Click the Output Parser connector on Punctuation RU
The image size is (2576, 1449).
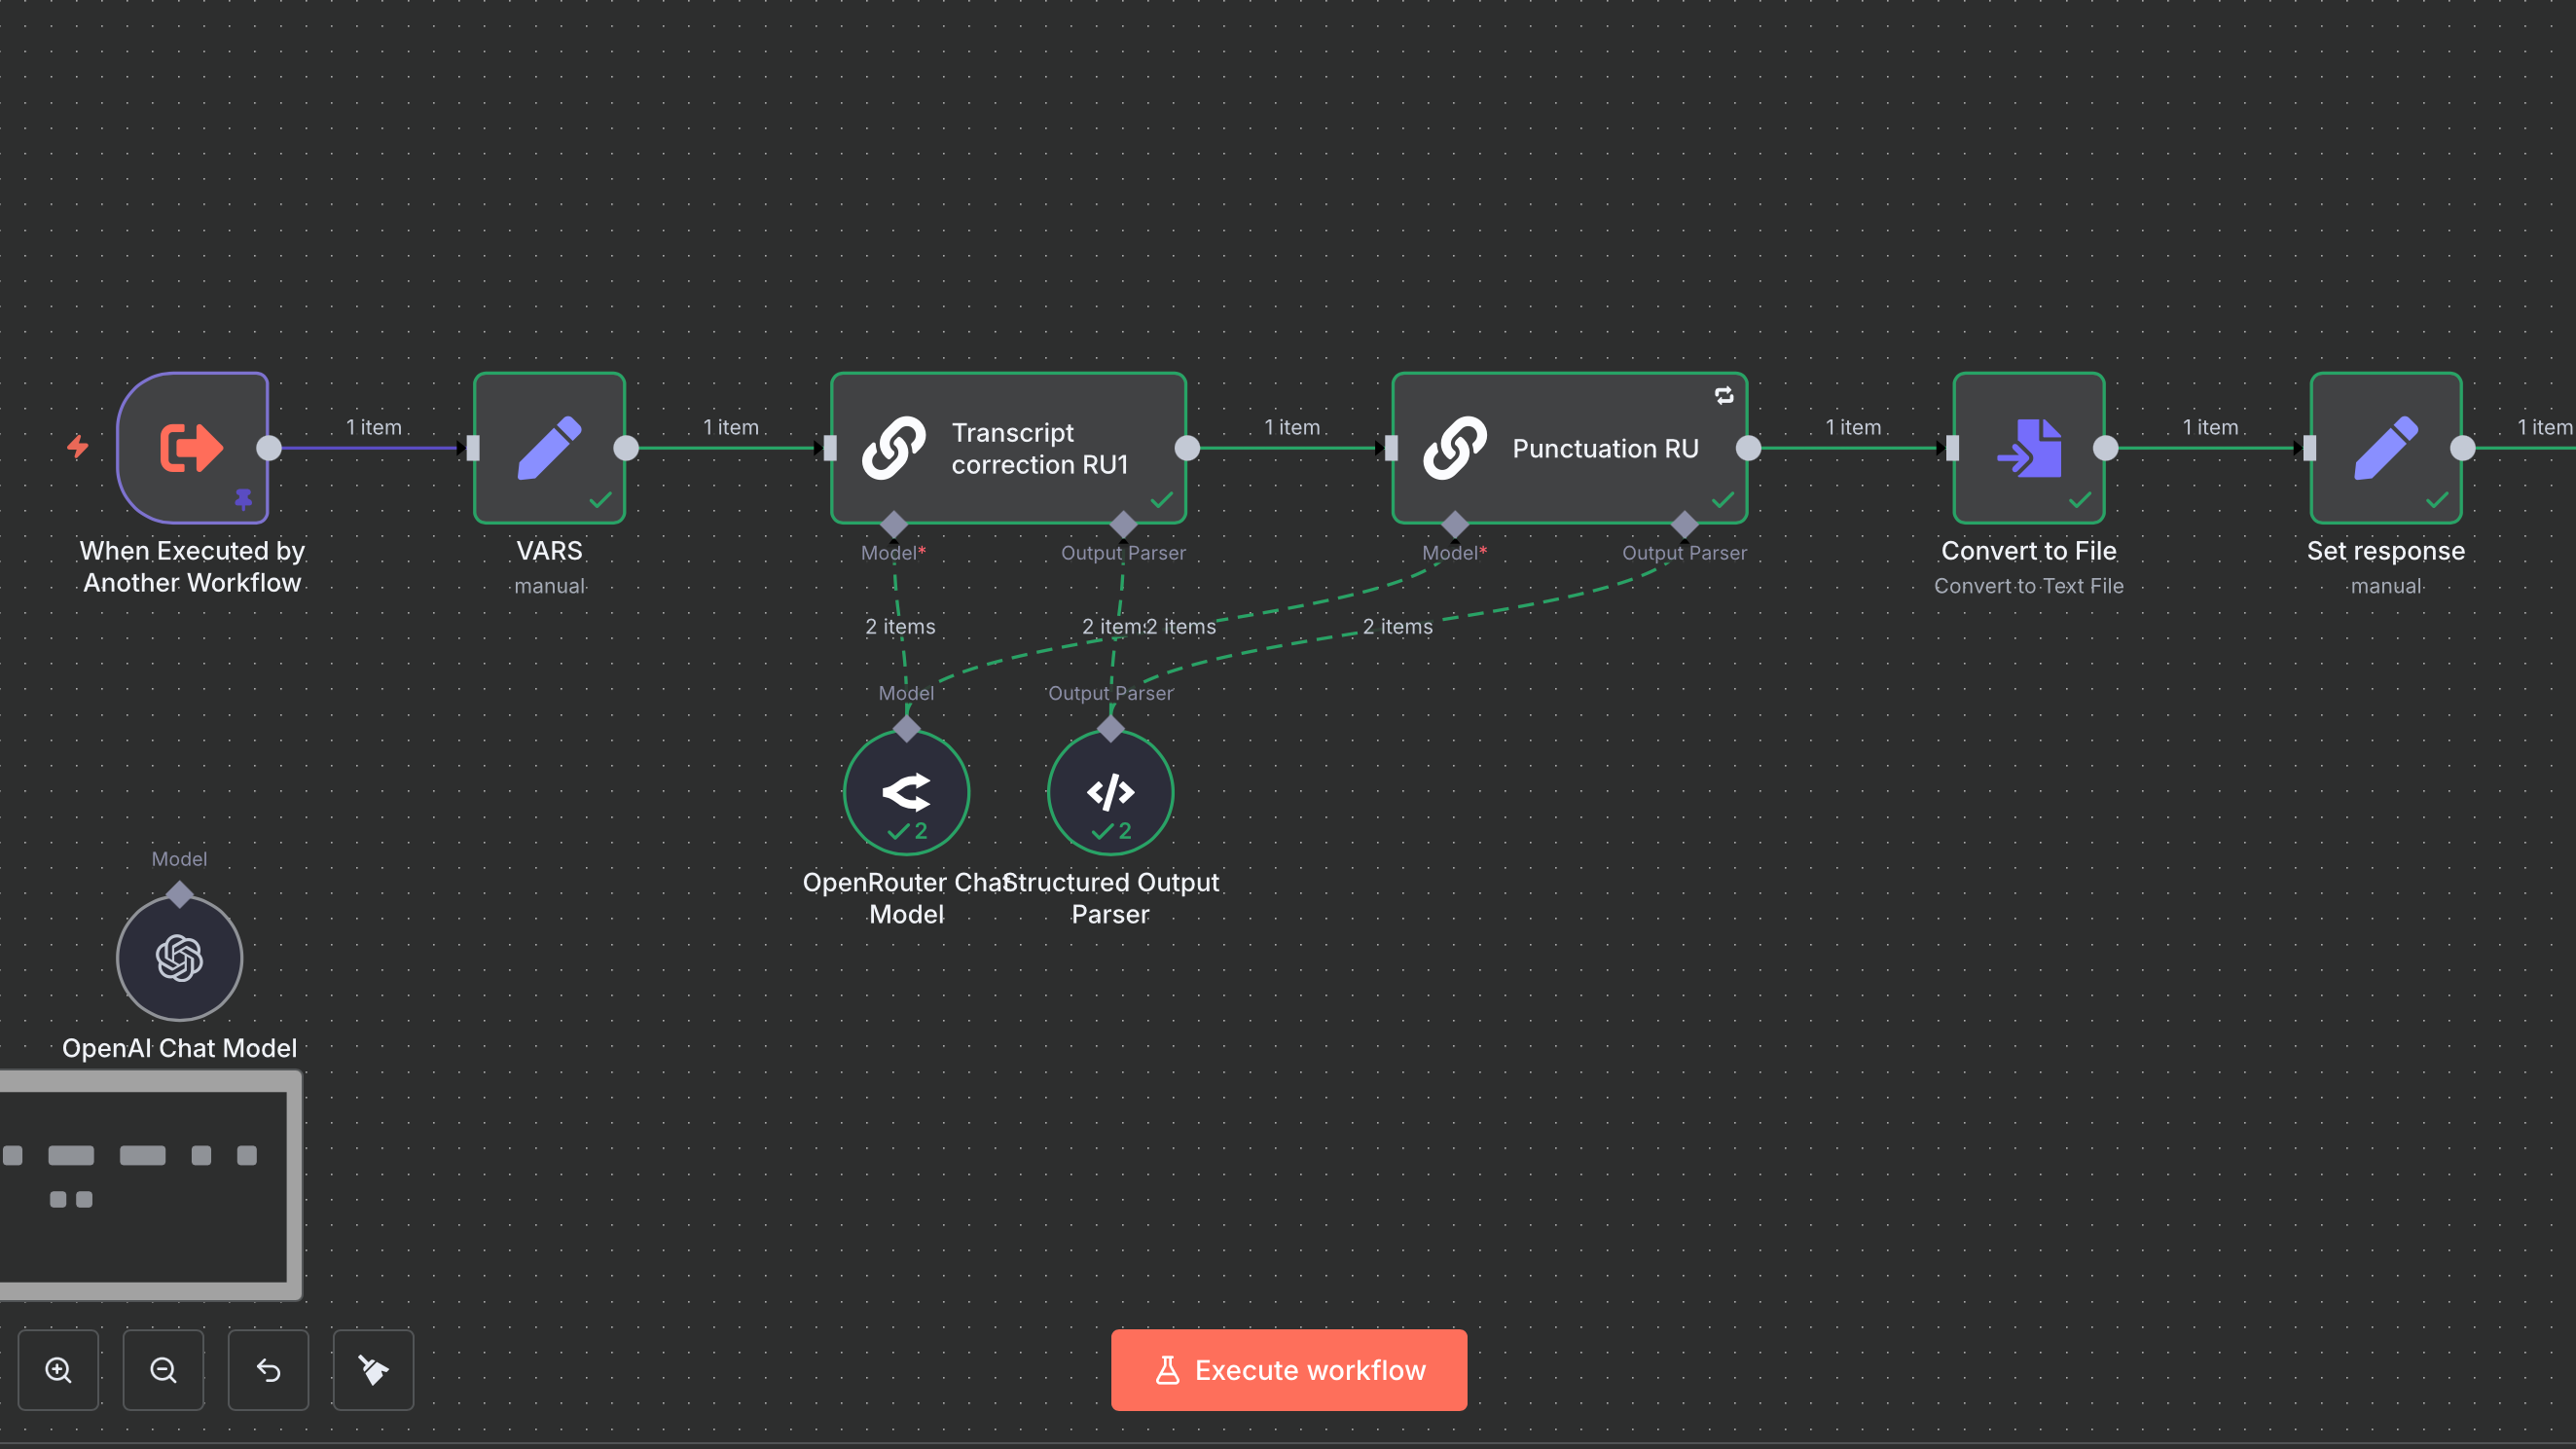pyautogui.click(x=1684, y=524)
